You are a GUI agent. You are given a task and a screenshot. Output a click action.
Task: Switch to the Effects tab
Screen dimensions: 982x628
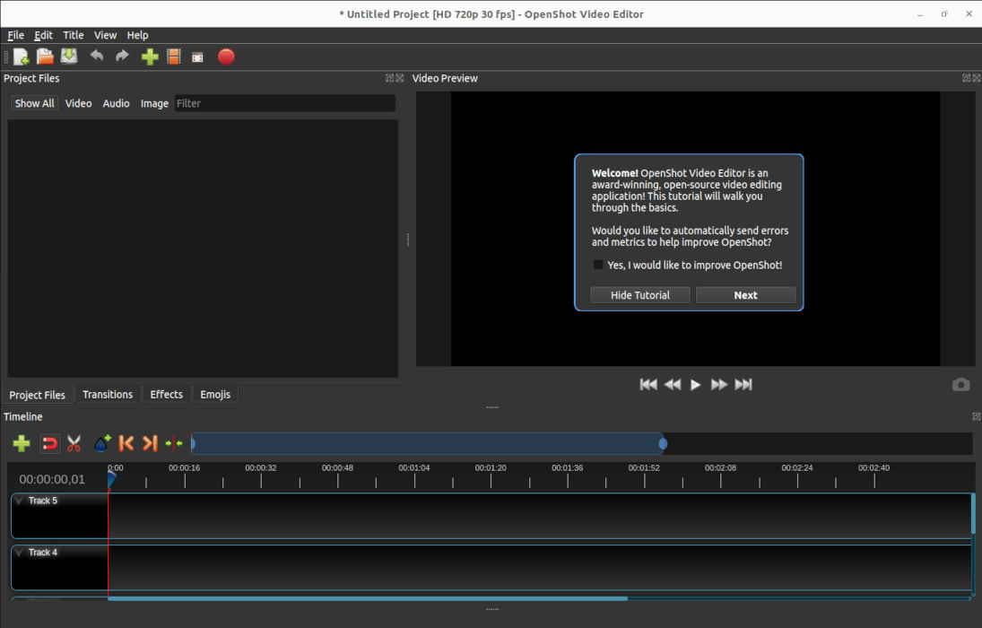[x=167, y=394]
